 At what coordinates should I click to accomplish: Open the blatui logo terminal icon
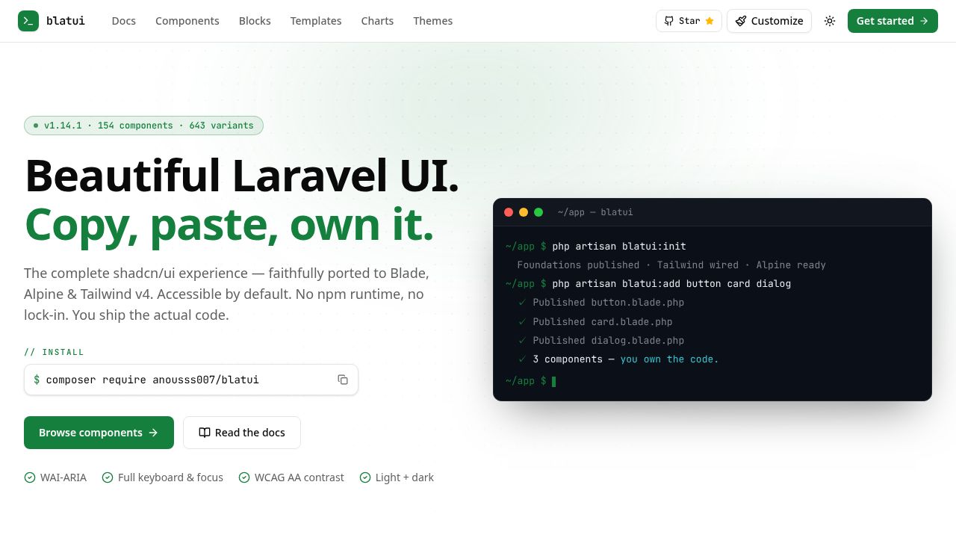[28, 21]
